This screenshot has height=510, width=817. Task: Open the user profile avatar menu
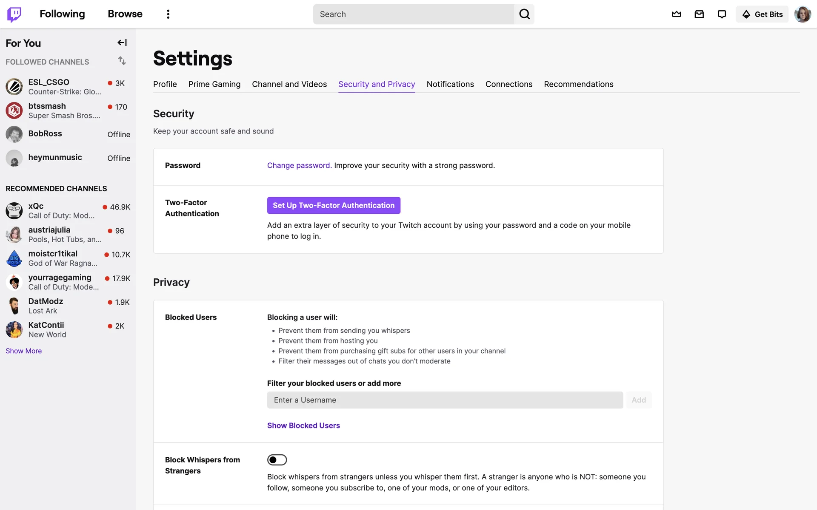point(803,14)
